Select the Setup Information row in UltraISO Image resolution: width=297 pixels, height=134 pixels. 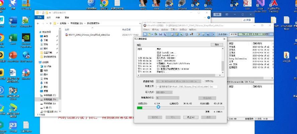pos(237,59)
